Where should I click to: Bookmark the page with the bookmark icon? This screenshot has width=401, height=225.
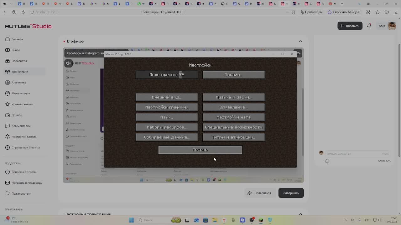294,12
